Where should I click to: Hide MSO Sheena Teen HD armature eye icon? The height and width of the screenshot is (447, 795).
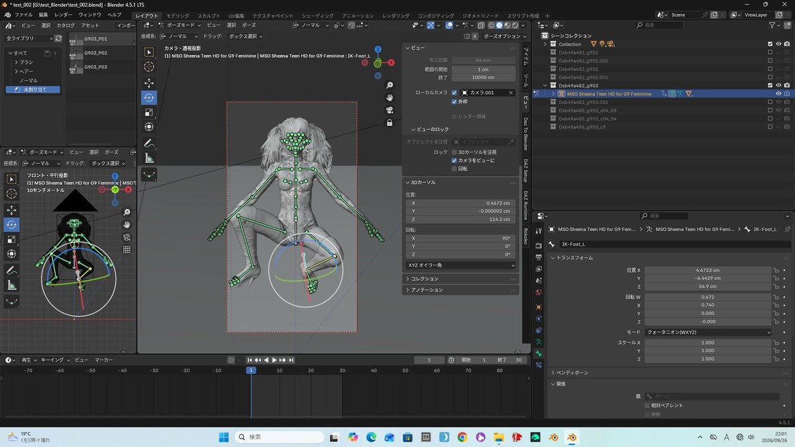[778, 94]
